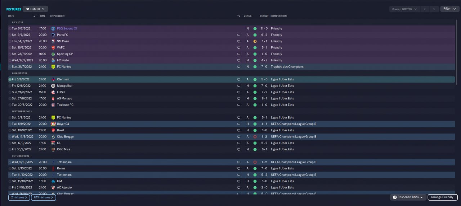Tick the selection circle for the Clermont fixture
This screenshot has height=206, width=461.
[10, 79]
